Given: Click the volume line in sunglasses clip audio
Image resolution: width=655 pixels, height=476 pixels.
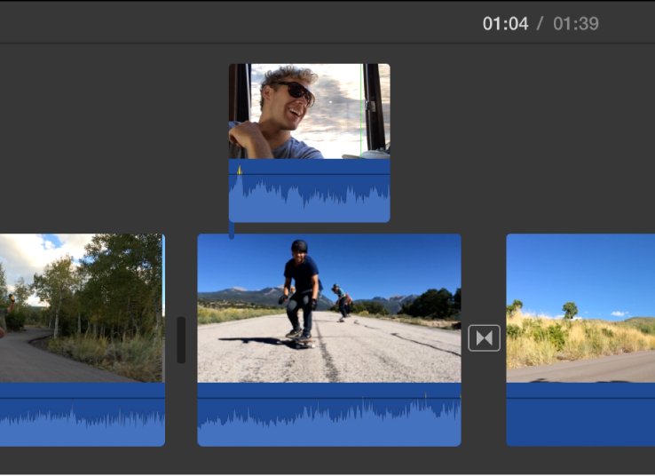Looking at the screenshot, I should pos(309,174).
